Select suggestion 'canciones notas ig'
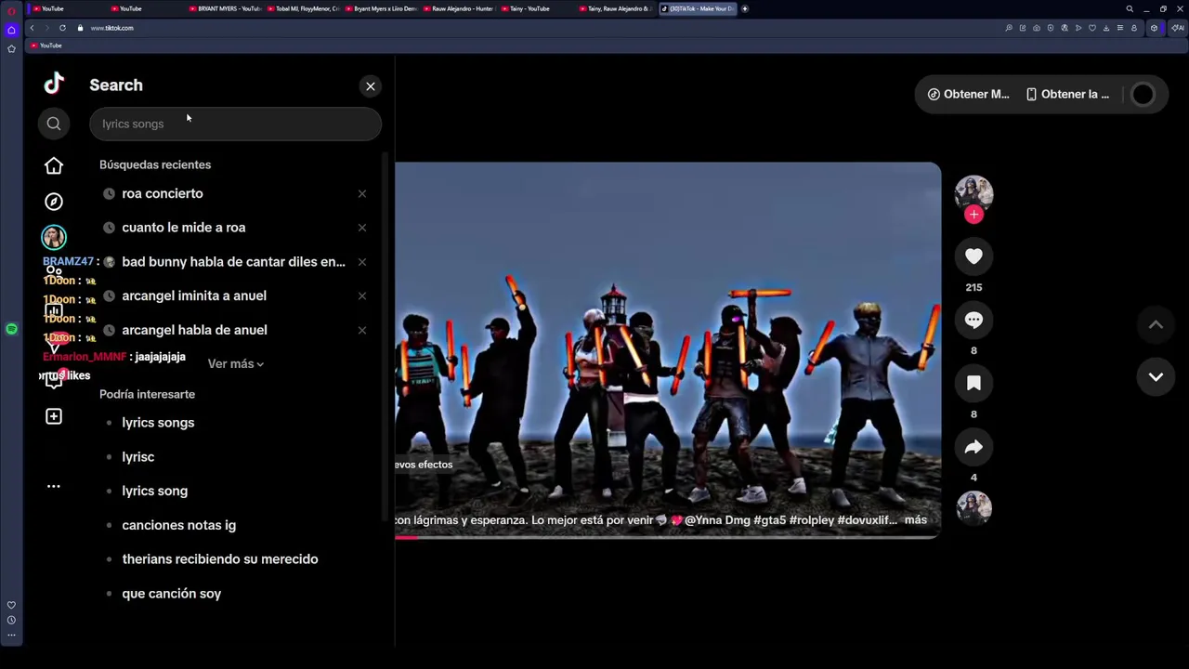Viewport: 1189px width, 669px height. click(x=178, y=525)
